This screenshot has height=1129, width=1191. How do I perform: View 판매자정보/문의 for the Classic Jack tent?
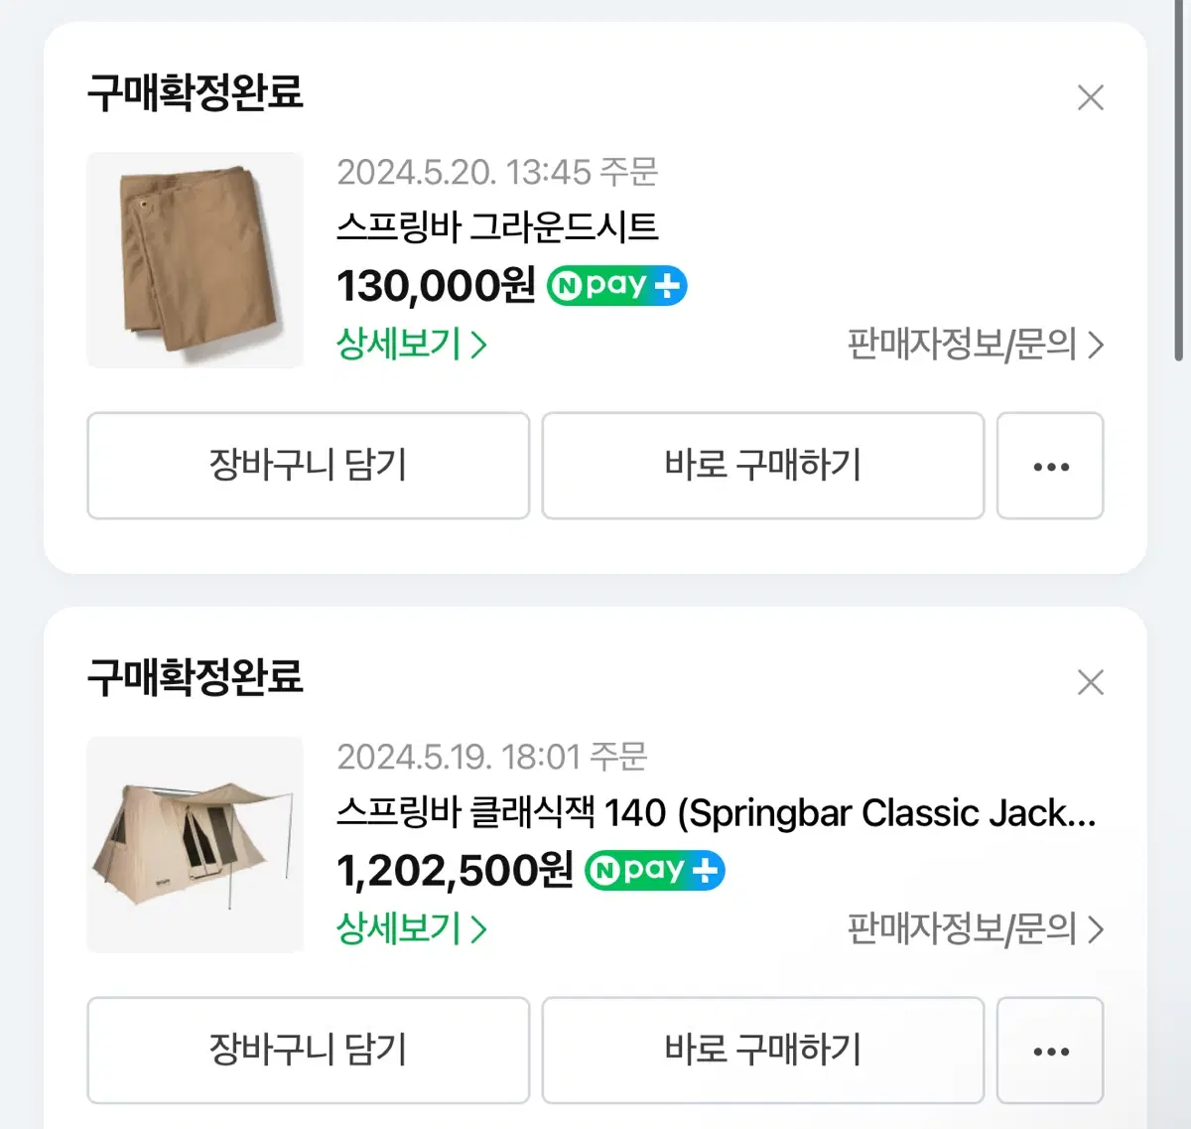pos(975,929)
